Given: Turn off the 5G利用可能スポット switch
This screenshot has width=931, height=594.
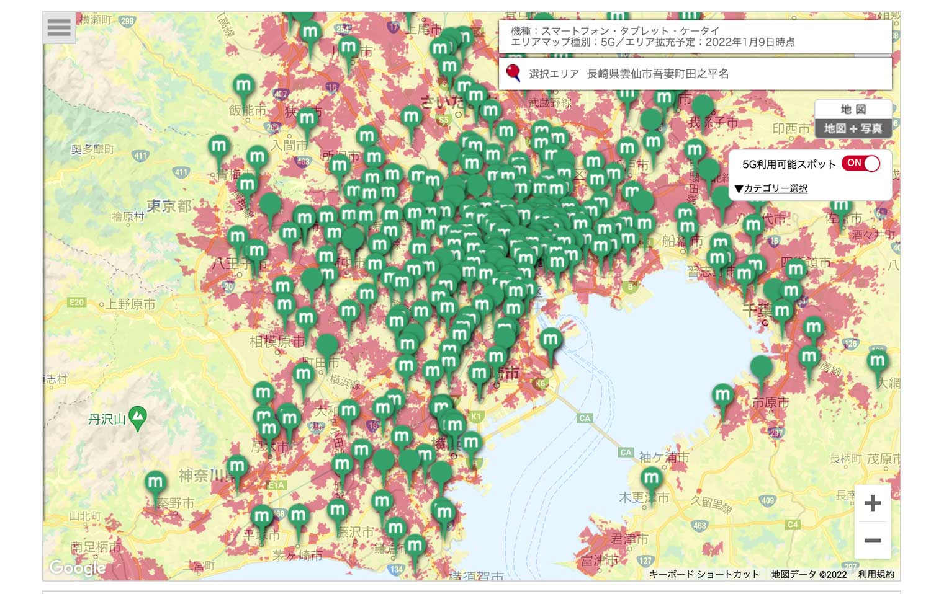Looking at the screenshot, I should [861, 164].
